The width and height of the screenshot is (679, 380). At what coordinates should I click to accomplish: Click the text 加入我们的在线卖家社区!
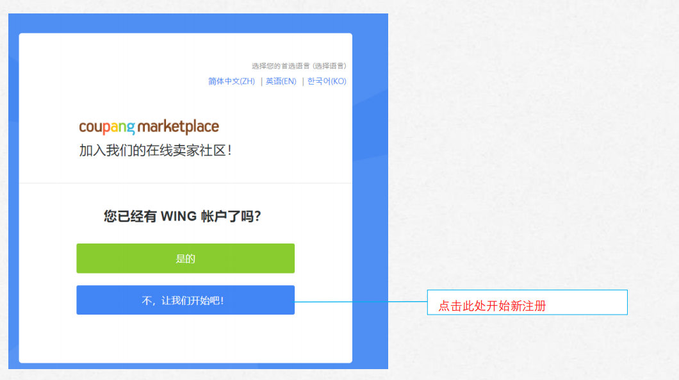156,151
